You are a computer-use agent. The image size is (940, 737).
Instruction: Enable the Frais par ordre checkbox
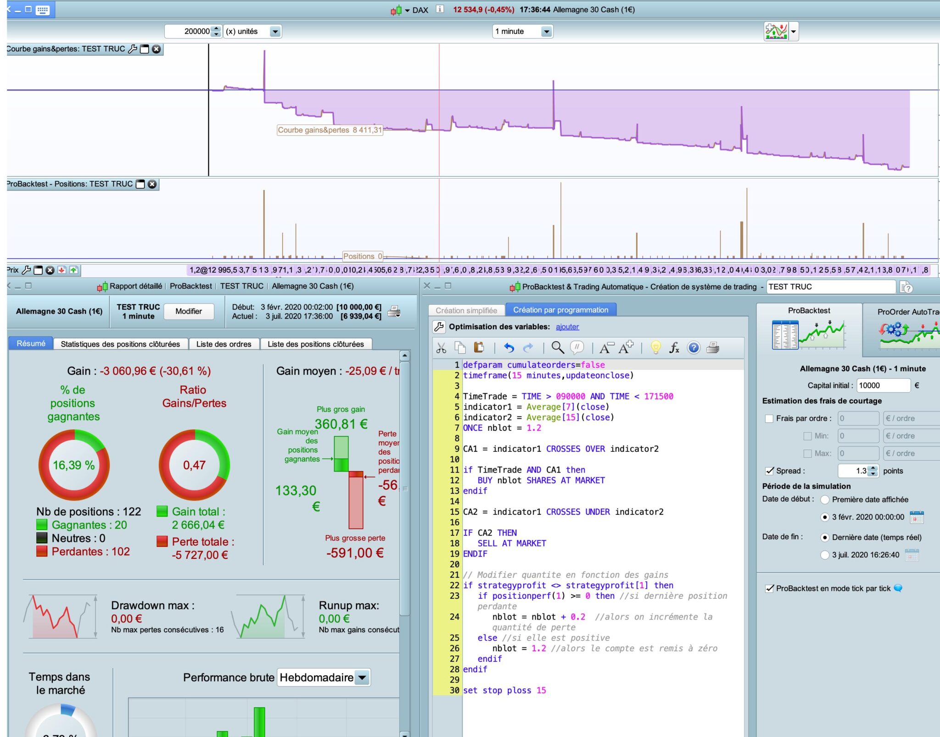[x=769, y=418]
